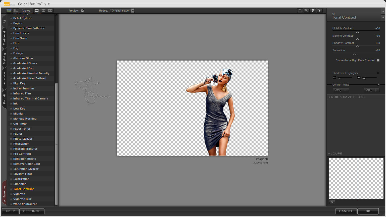
Task: Expand the Quick Save Slots panel
Action: pos(329,97)
